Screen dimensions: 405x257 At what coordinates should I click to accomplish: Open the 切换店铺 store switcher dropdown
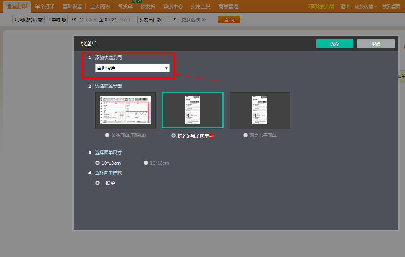point(366,7)
